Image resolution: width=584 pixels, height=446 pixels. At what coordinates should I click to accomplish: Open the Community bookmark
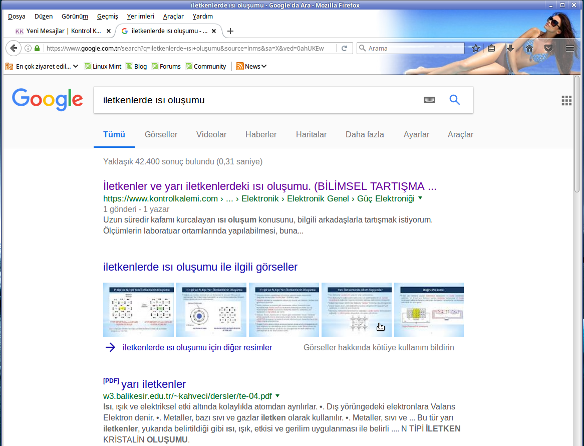coord(206,66)
